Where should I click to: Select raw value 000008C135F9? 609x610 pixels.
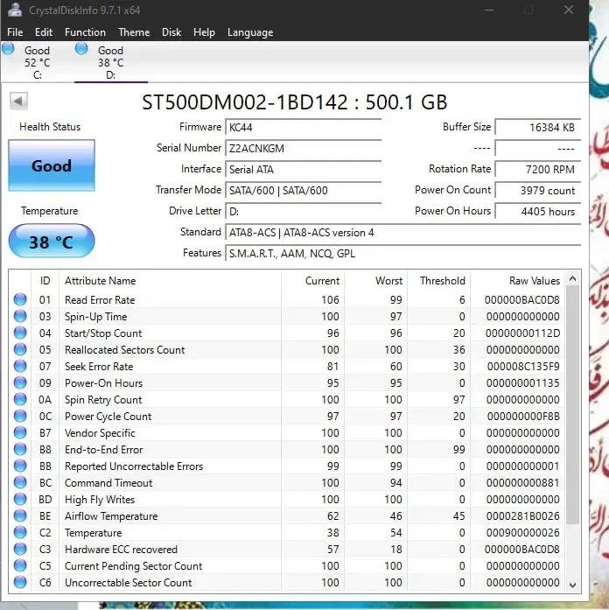pos(523,367)
